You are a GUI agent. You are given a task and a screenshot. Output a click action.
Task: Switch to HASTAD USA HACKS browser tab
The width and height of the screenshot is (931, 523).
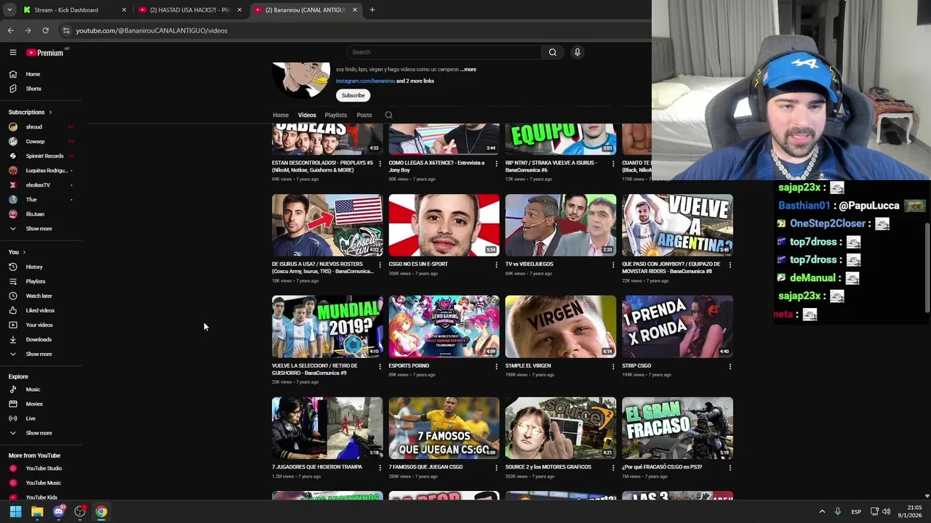pyautogui.click(x=191, y=10)
